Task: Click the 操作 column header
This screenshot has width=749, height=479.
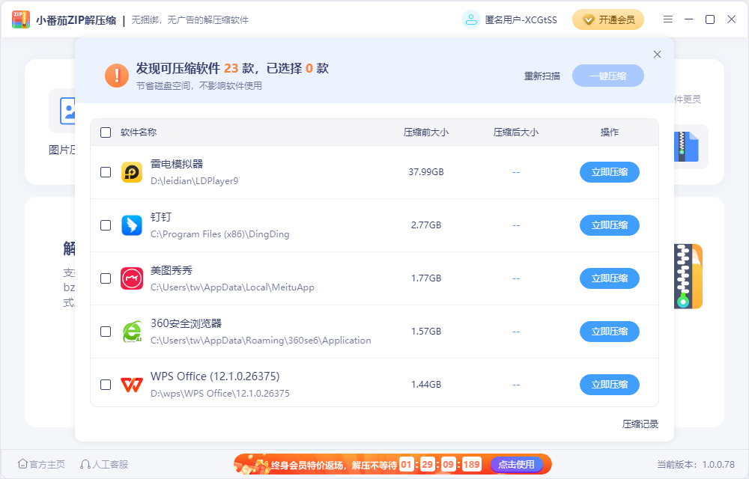Action: coord(610,132)
